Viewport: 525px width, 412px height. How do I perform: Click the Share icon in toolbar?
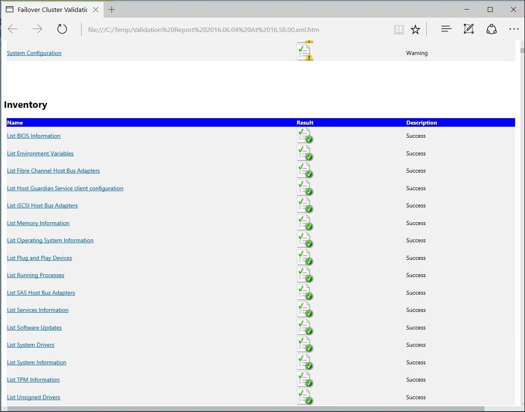pyautogui.click(x=491, y=30)
